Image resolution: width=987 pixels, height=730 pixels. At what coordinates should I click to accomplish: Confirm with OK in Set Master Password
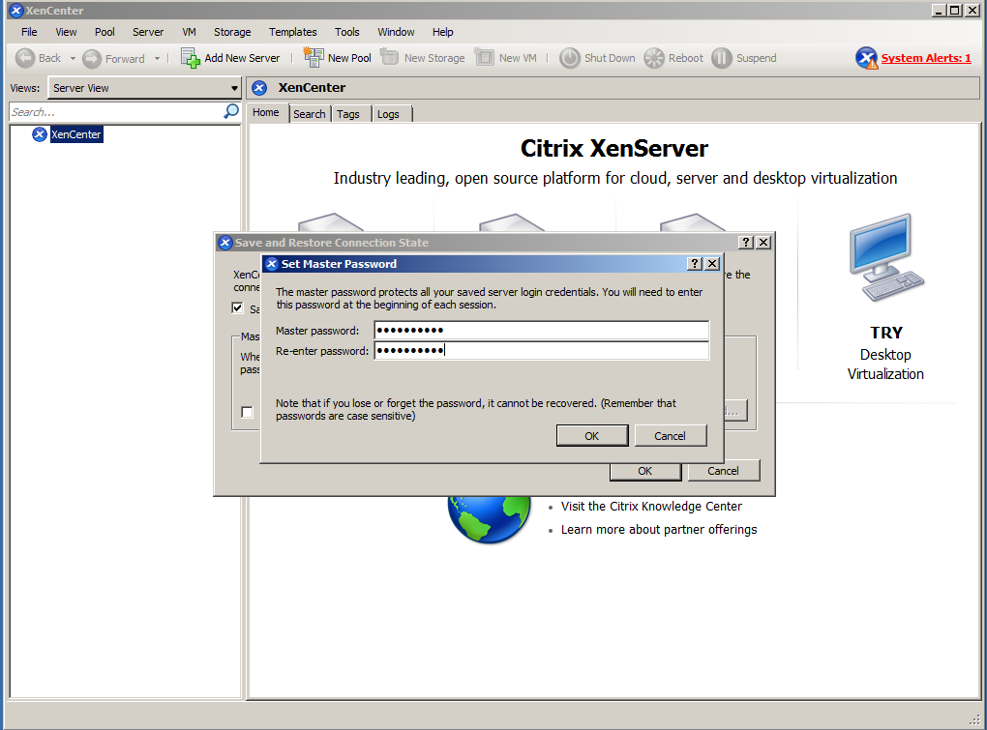coord(591,436)
